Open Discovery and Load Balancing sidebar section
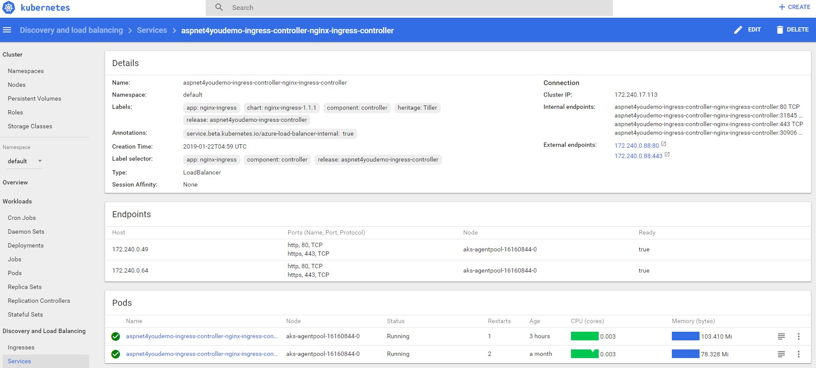The width and height of the screenshot is (816, 368). [x=44, y=331]
